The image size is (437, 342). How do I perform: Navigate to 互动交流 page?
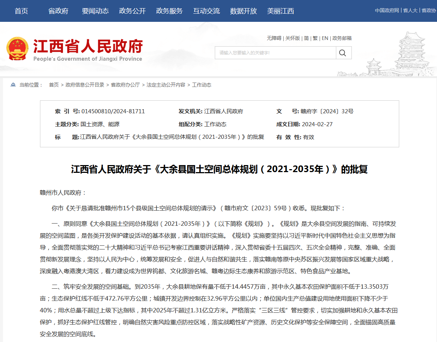pyautogui.click(x=206, y=11)
